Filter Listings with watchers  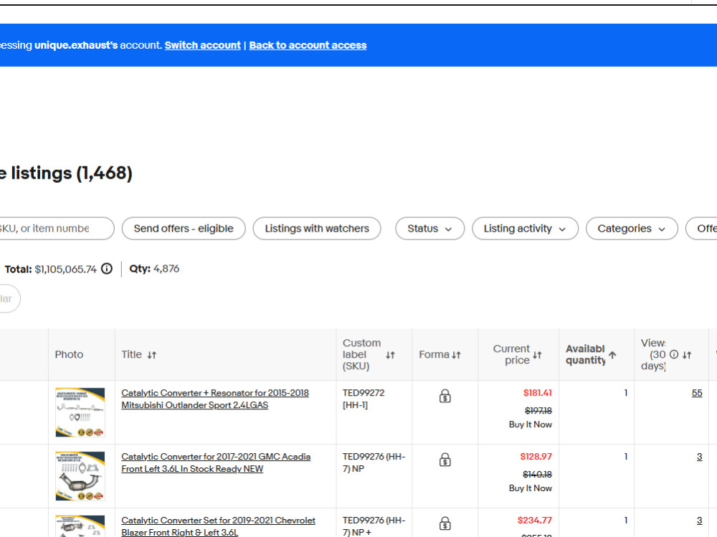pyautogui.click(x=317, y=228)
